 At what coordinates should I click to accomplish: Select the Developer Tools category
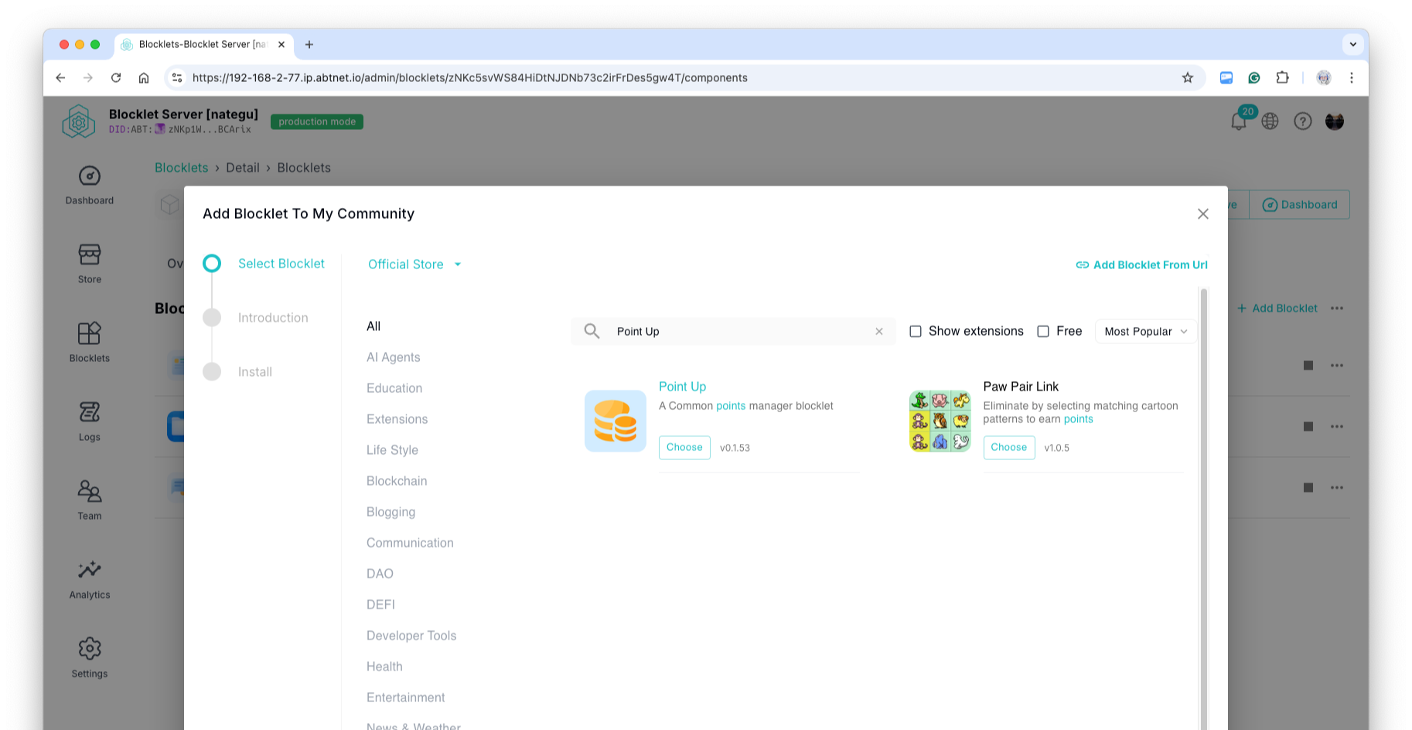(411, 636)
